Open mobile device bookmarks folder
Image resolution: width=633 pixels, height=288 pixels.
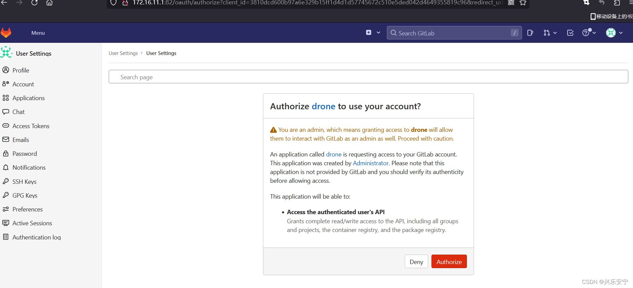click(x=611, y=16)
